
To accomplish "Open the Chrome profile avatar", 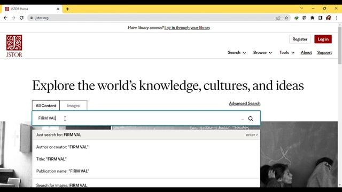I will (x=328, y=18).
